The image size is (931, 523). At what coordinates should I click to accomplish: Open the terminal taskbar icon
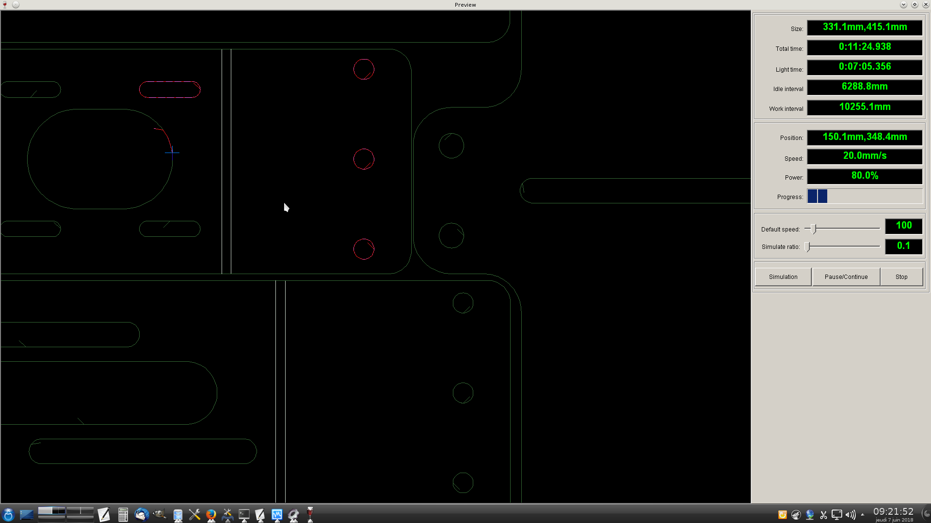coord(244,514)
